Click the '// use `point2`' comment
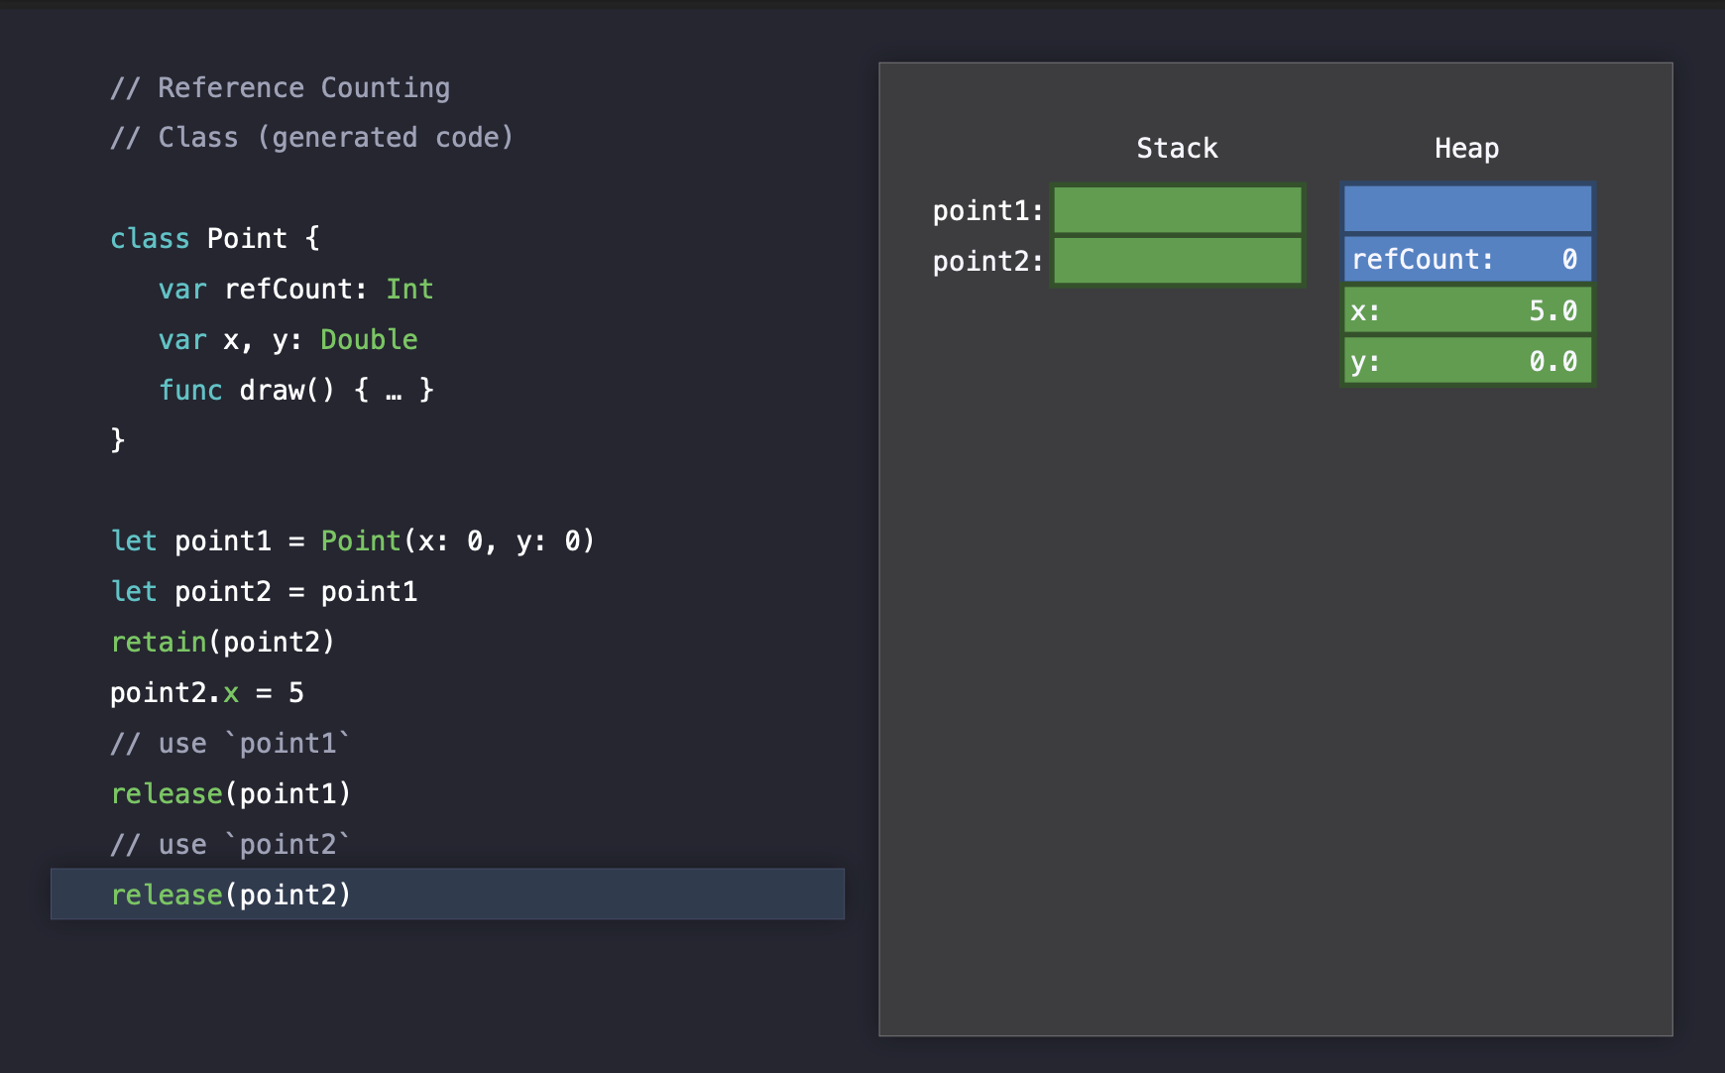1725x1073 pixels. point(230,845)
